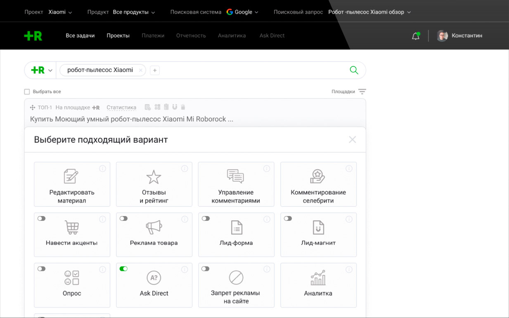
Task: Enable the Лид-магнит toggle
Action: click(288, 219)
